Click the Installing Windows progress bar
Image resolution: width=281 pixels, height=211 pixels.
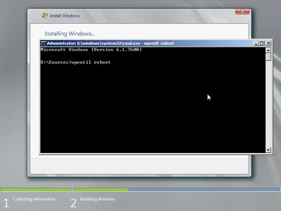click(177, 190)
